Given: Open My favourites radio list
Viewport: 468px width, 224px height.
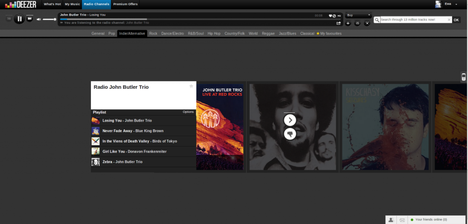Looking at the screenshot, I should pos(329,34).
